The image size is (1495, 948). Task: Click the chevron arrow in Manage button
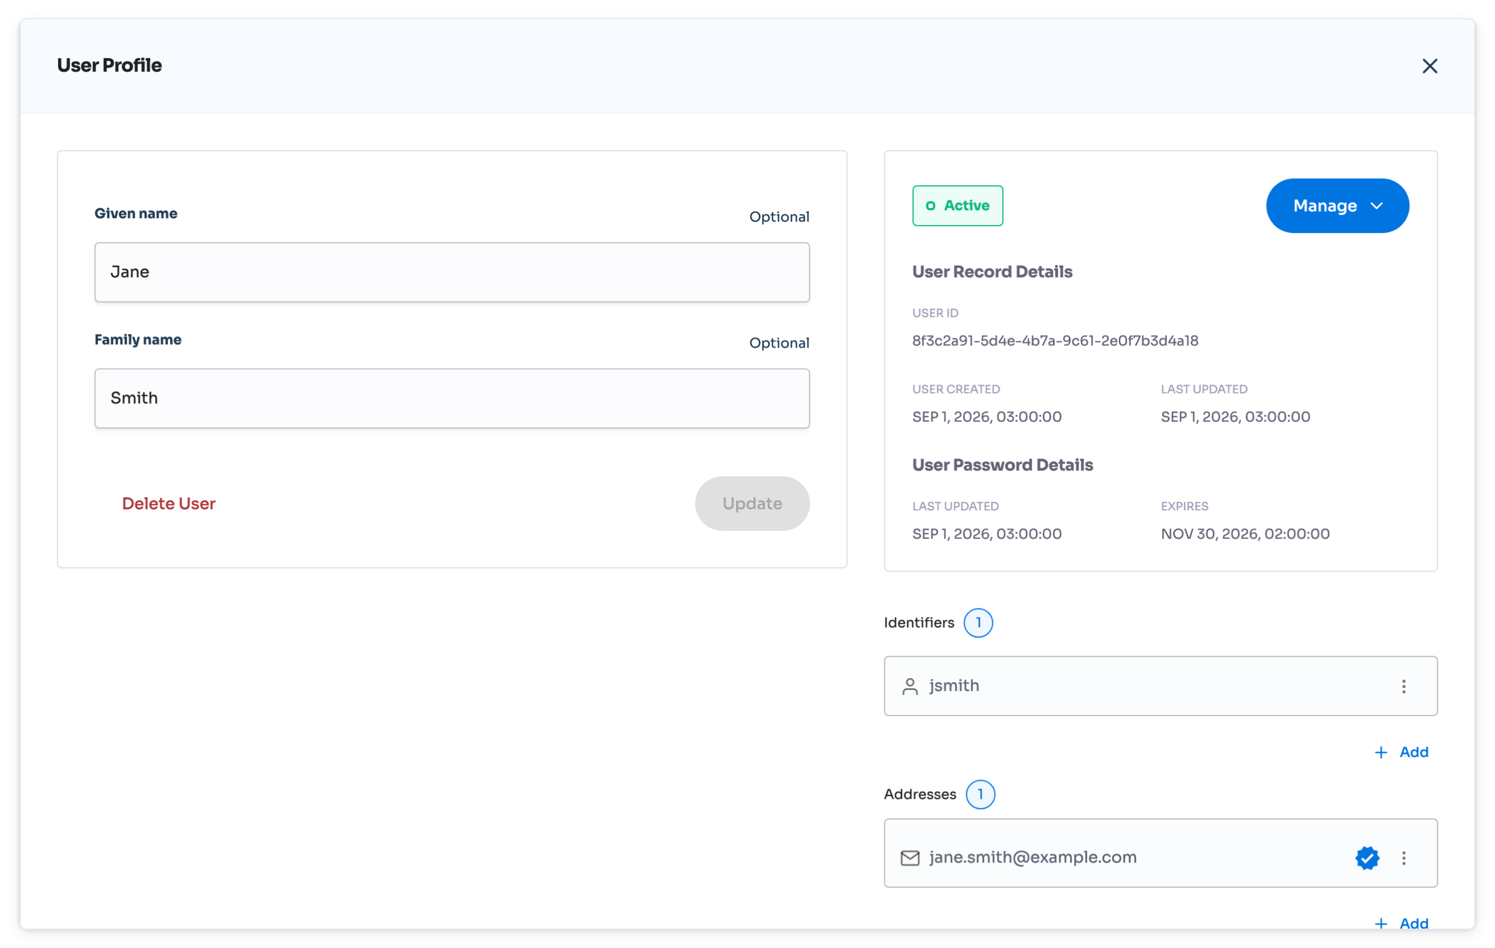[x=1376, y=206]
